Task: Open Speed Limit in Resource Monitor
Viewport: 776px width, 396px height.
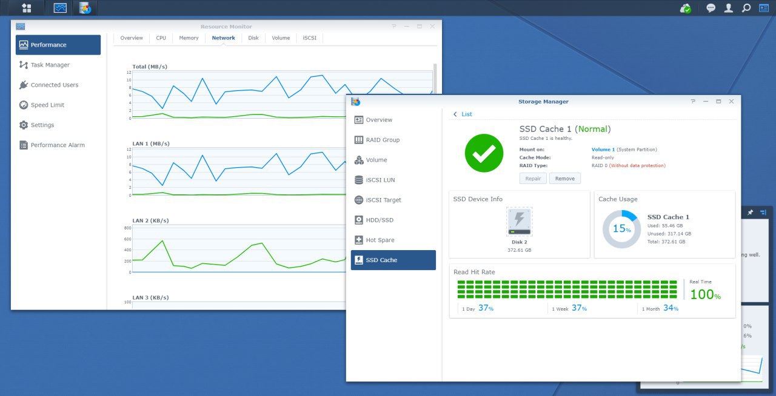Action: (x=58, y=105)
